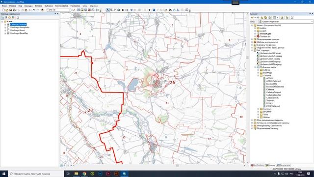Select Добавить ArcGIS Server in Catalog
Screen dimensions: 314x177
[x=270, y=54]
